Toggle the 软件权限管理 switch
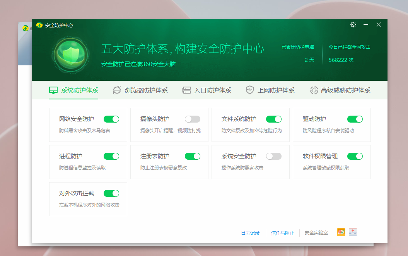Image resolution: width=408 pixels, height=256 pixels. coord(355,156)
